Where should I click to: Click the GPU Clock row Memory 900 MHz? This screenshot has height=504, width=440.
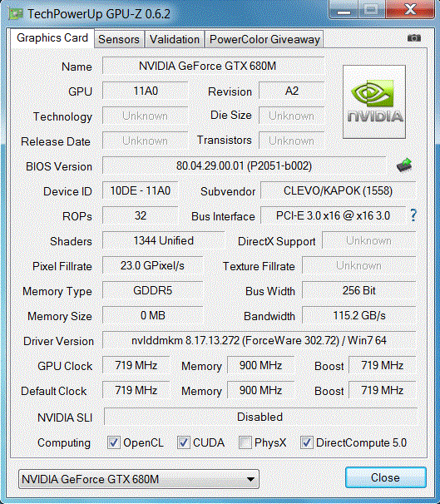click(x=260, y=365)
